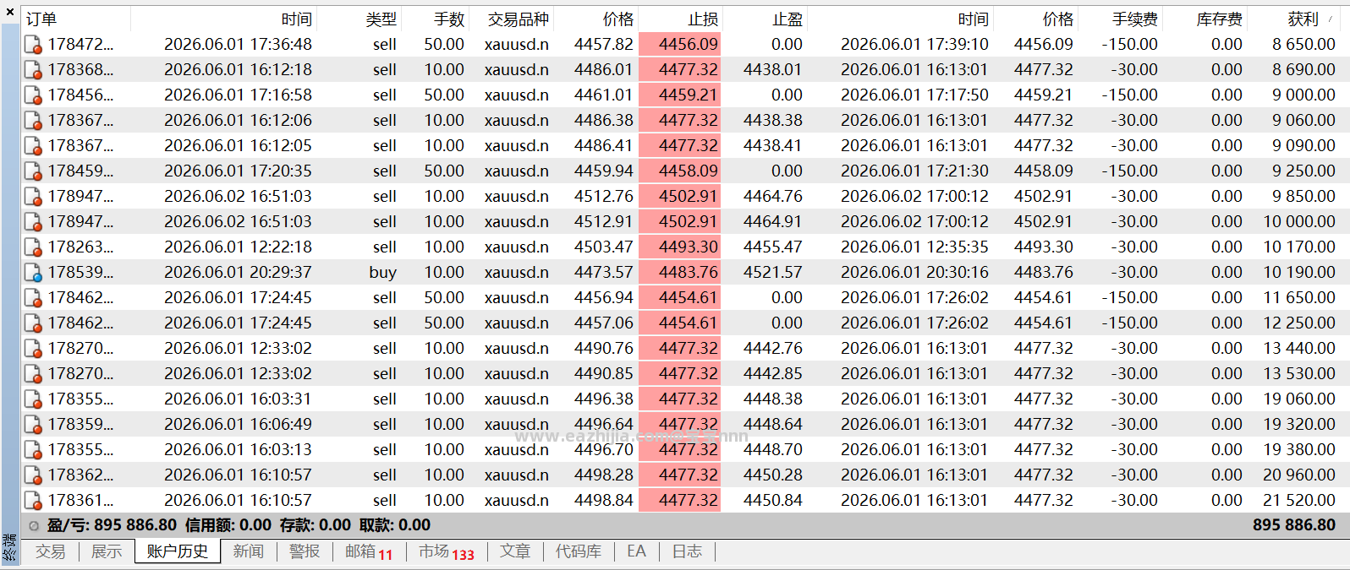
Task: Select the 账户历史 tab
Action: pos(177,551)
